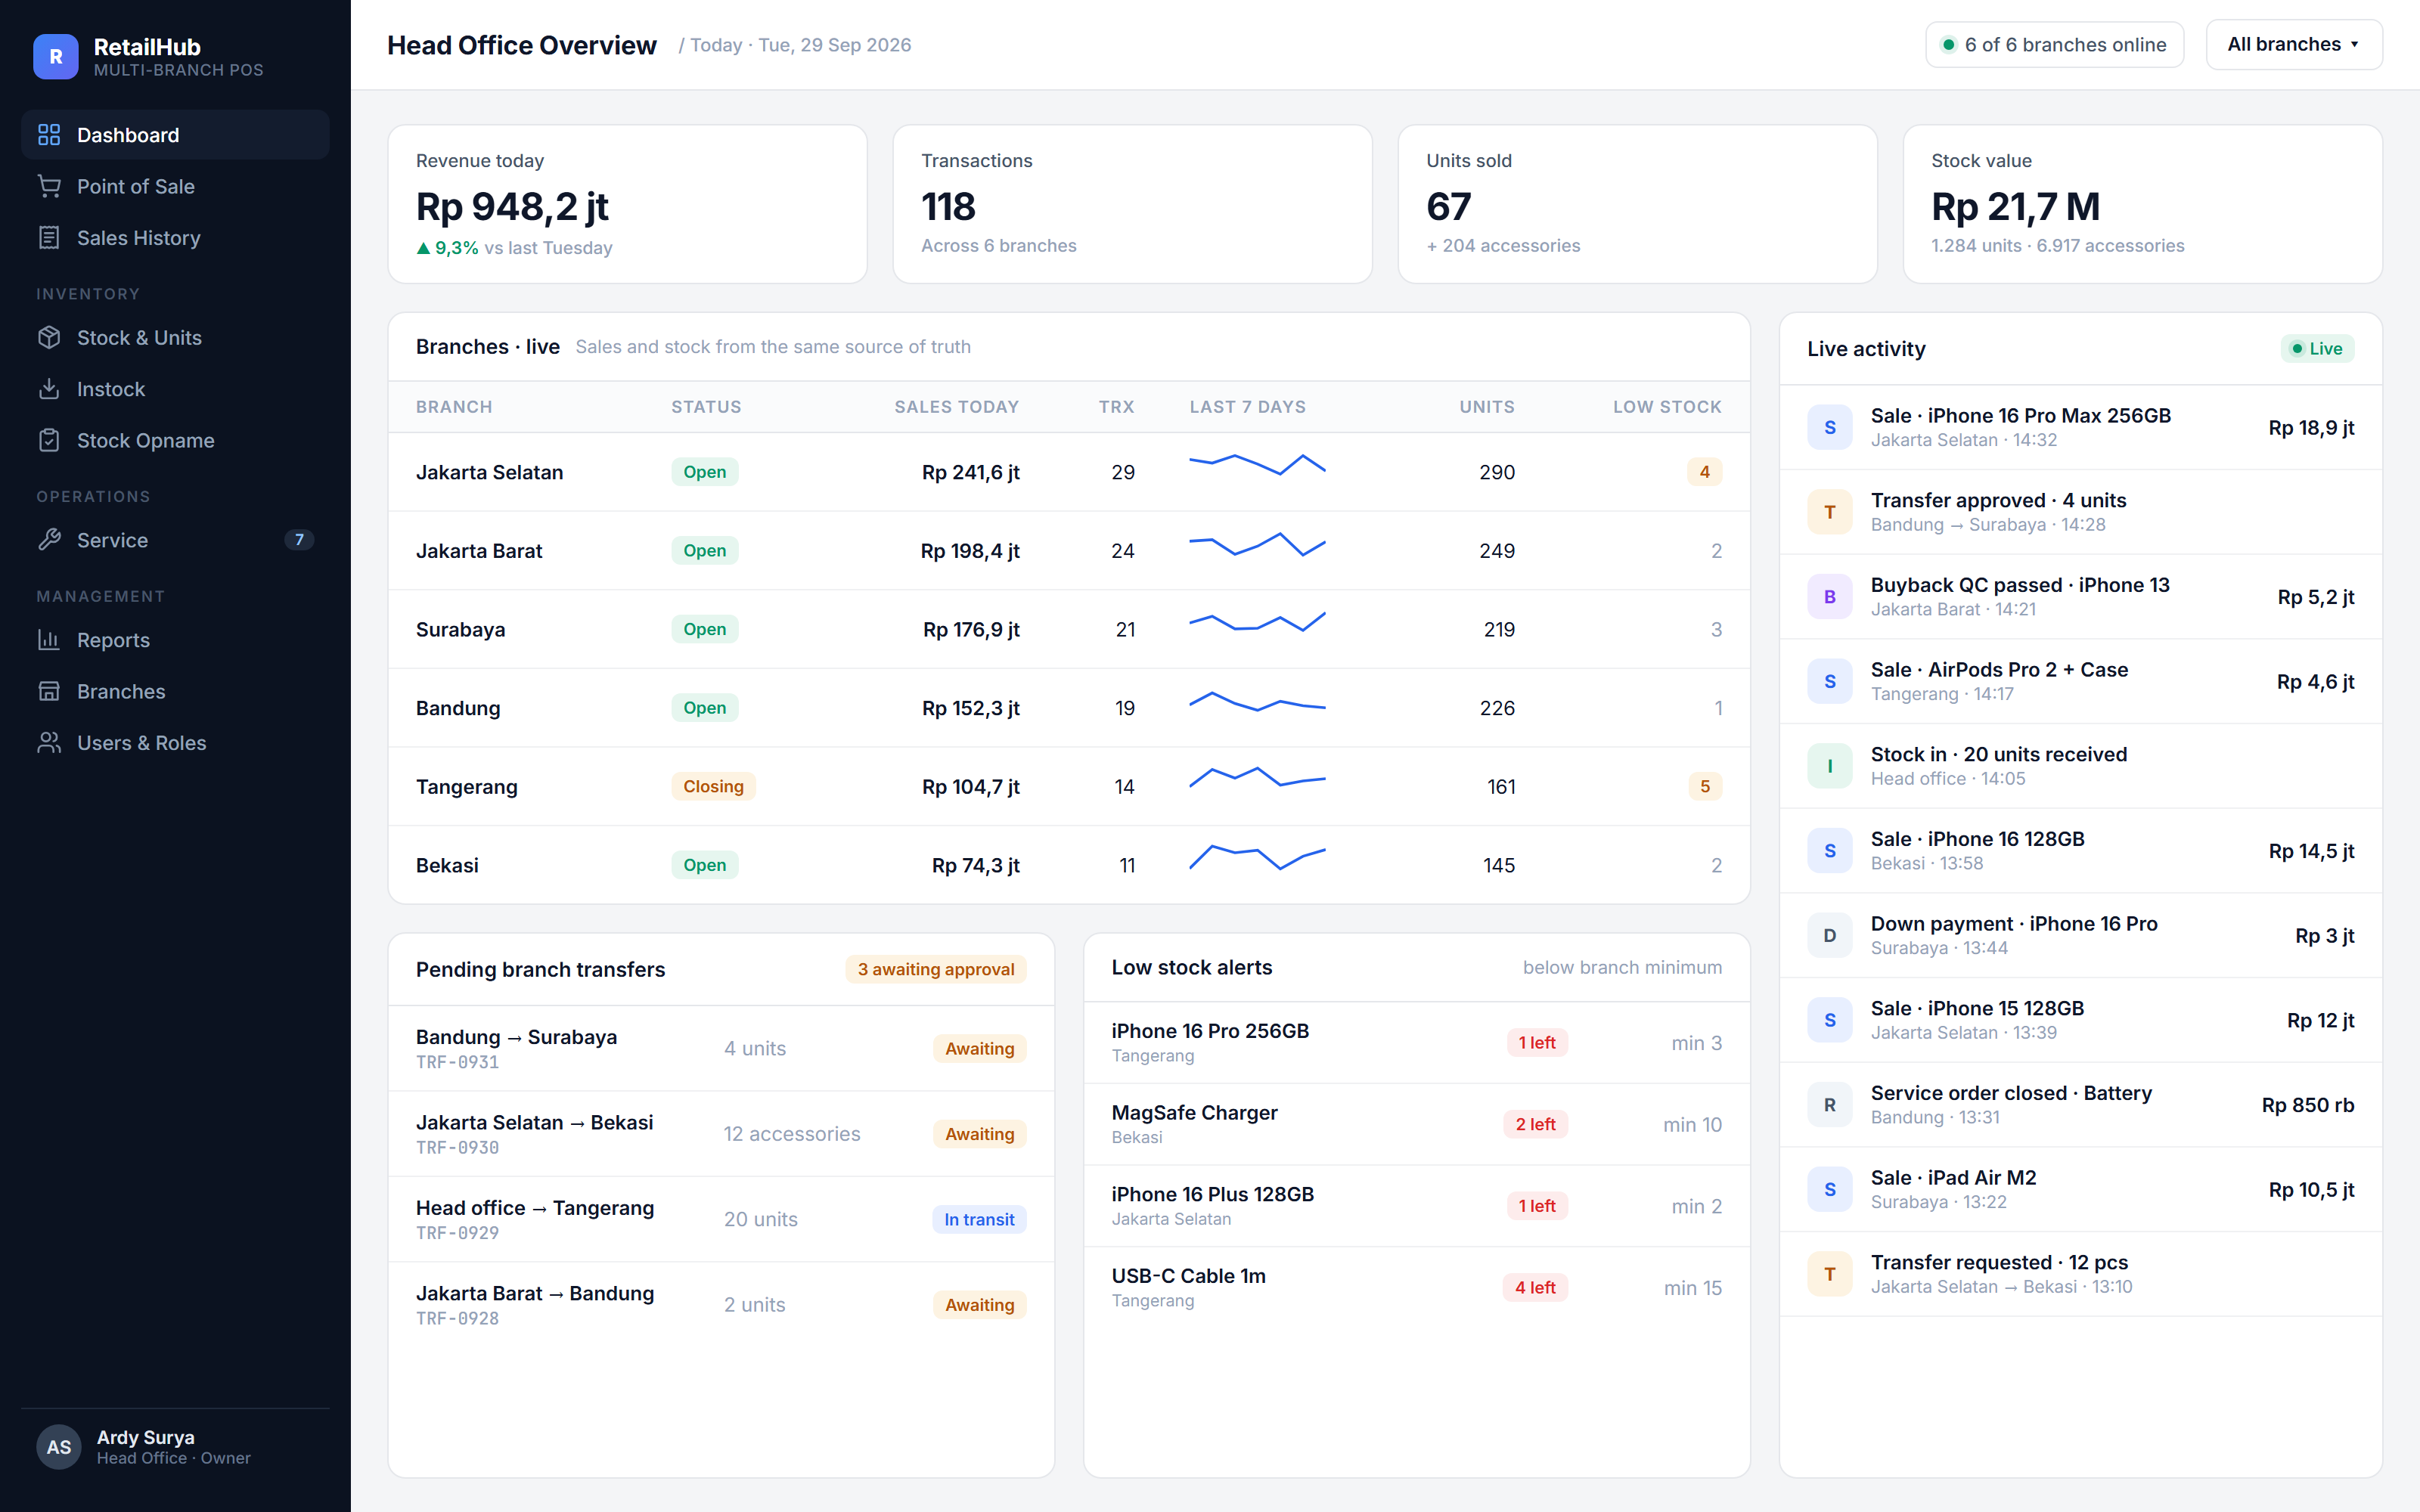This screenshot has width=2420, height=1512.
Task: Click the S icon for iPhone 16 Pro Max sale
Action: click(x=1830, y=428)
